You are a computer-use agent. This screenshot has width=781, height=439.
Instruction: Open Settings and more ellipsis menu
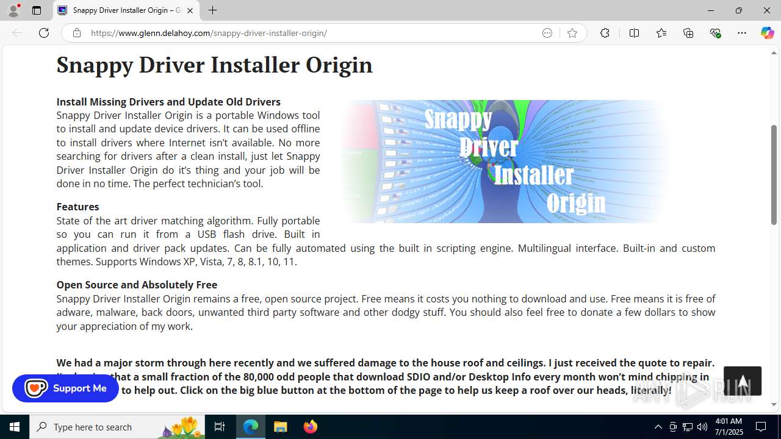[x=742, y=33]
